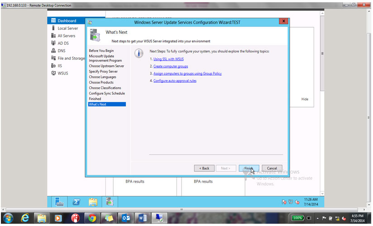Open All Servers in Server Manager sidebar
The height and width of the screenshot is (226, 373).
[67, 36]
